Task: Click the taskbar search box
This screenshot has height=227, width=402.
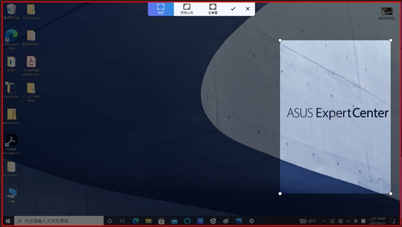Action: coord(59,221)
